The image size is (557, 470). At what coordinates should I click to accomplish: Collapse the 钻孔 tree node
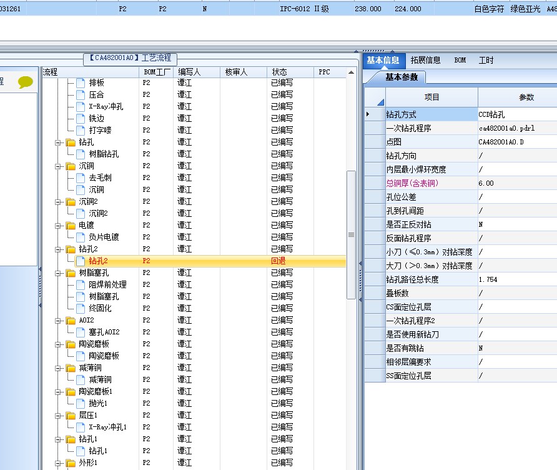point(57,142)
